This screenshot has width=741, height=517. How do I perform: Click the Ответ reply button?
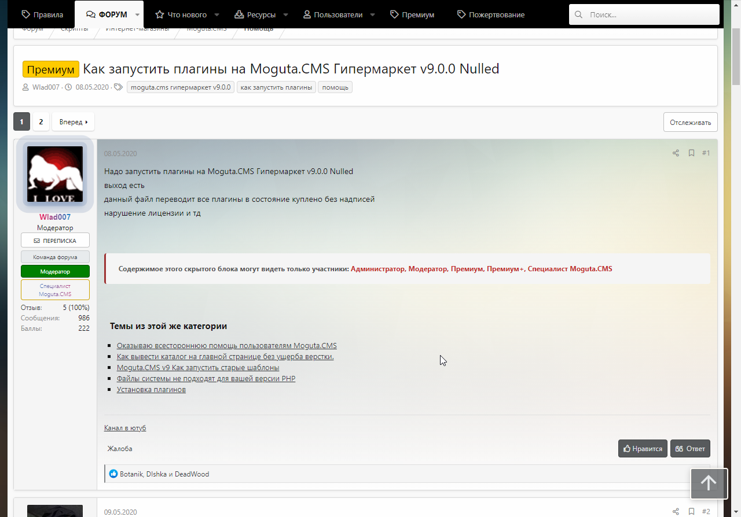tap(690, 449)
